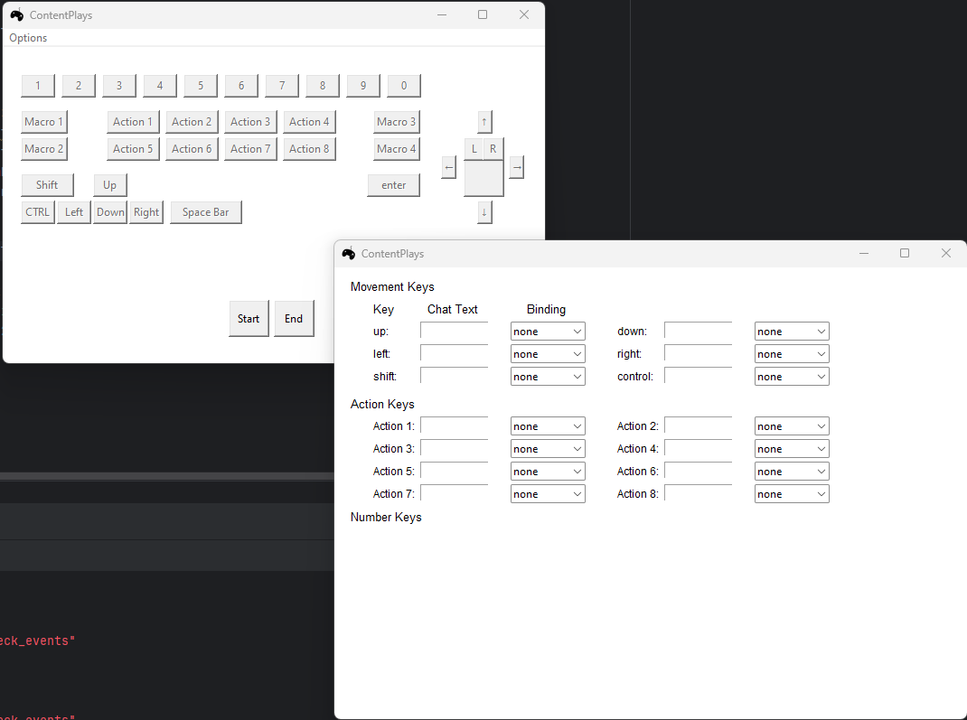Open the Options menu
This screenshot has height=720, width=967.
click(x=28, y=38)
